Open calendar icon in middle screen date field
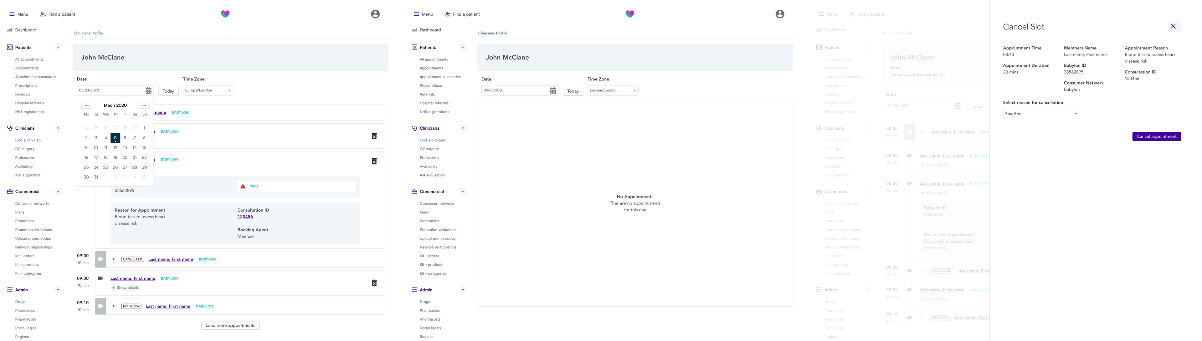1202x341 pixels. 553,90
